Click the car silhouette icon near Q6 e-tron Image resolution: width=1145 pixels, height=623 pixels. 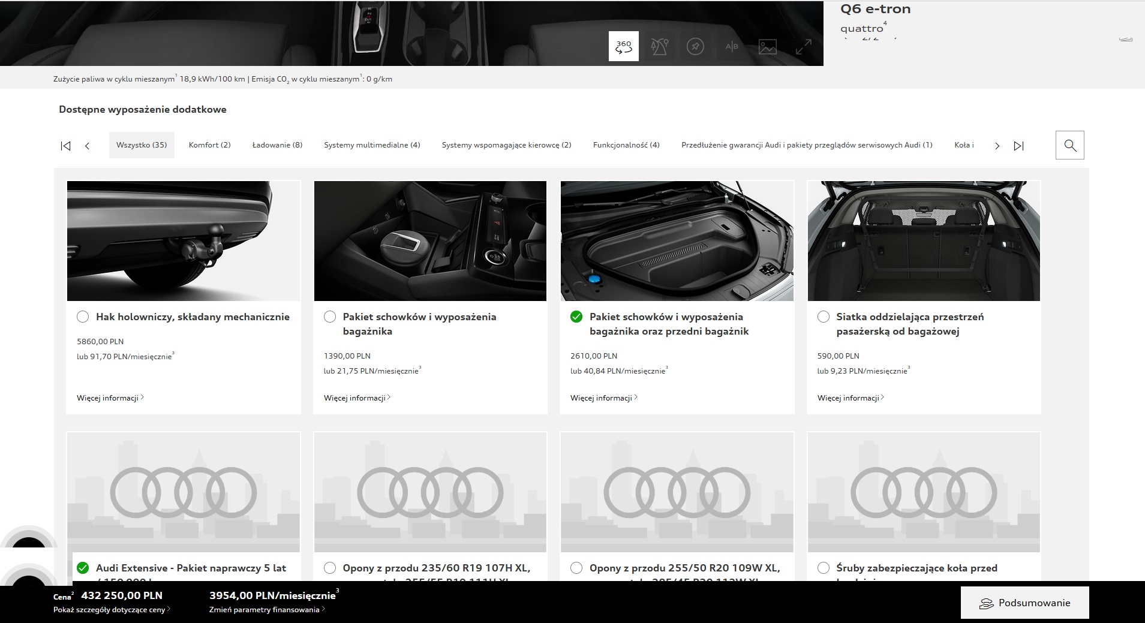point(1126,40)
